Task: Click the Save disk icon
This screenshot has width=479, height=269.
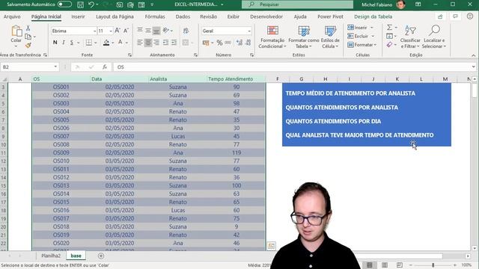Action: (80, 4)
